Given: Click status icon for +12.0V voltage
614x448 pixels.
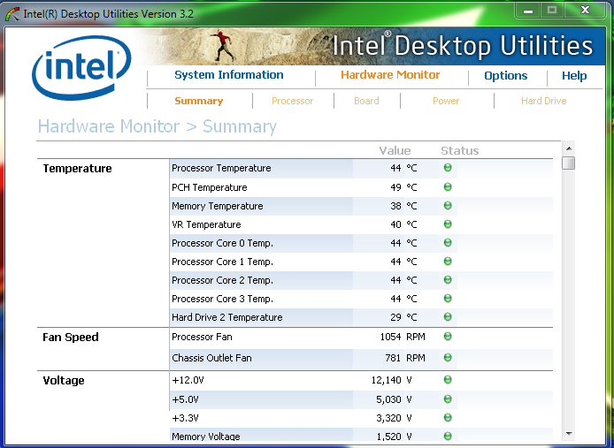Looking at the screenshot, I should click(x=448, y=380).
